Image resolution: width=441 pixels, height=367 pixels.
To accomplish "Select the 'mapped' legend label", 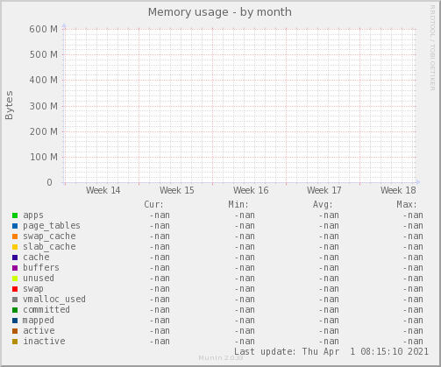I will coord(39,321).
